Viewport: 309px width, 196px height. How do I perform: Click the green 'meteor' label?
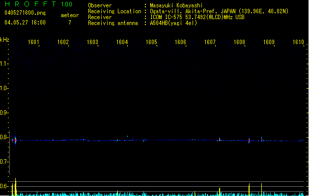(x=70, y=15)
